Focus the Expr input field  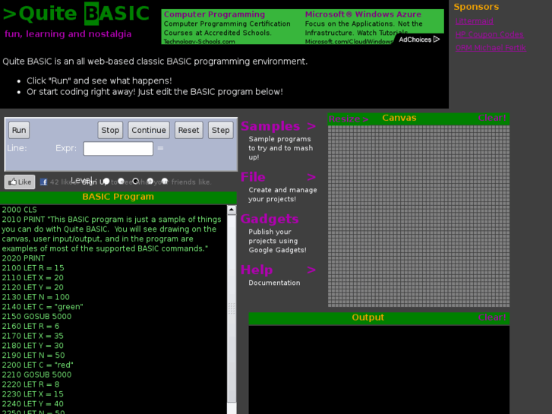[118, 148]
